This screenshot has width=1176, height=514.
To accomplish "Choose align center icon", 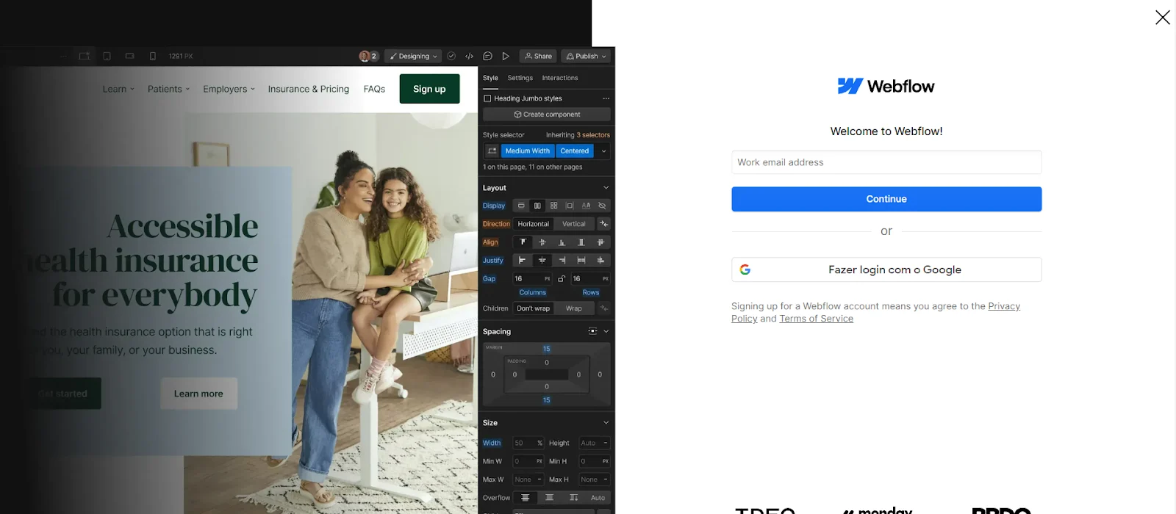I will tap(542, 242).
